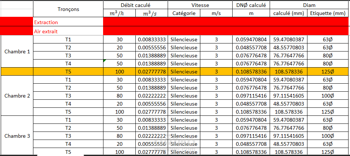This screenshot has height=156, width=350.
Task: Select flow value 20 in Chambre 1 T2
Action: [120, 47]
